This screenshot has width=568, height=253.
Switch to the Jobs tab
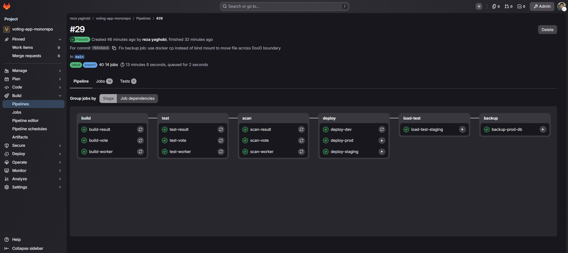[104, 81]
